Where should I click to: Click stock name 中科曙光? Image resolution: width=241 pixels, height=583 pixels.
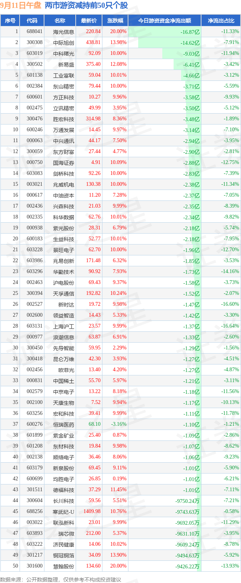pyautogui.click(x=64, y=54)
